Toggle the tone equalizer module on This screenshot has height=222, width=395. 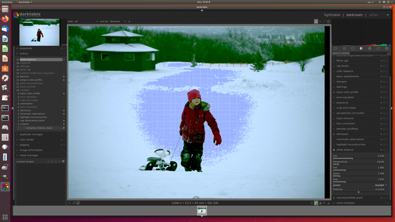pos(334,97)
